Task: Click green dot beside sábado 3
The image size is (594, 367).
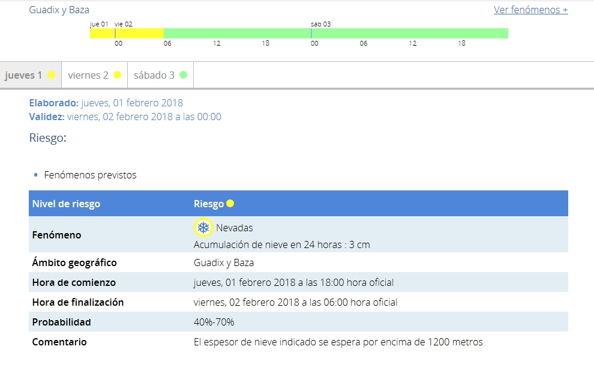Action: pos(184,75)
